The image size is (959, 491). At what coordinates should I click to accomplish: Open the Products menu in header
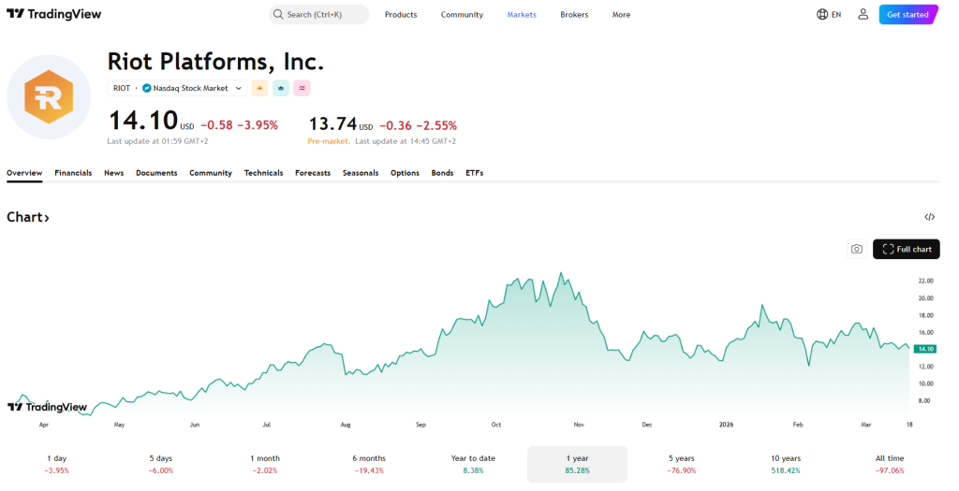click(401, 14)
